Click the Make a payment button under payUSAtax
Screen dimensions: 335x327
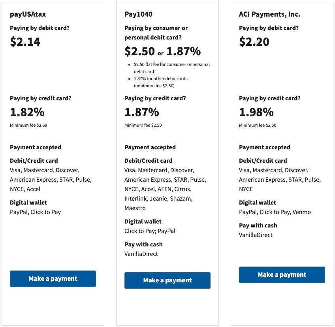[x=53, y=278]
